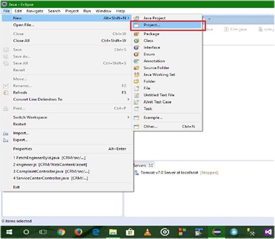The height and width of the screenshot is (239, 275).
Task: Click the Java Project icon
Action: 136,18
